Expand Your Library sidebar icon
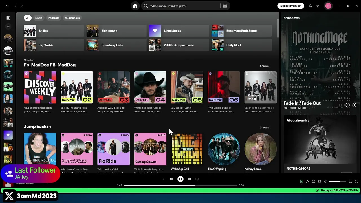This screenshot has height=203, width=361. 8,18
